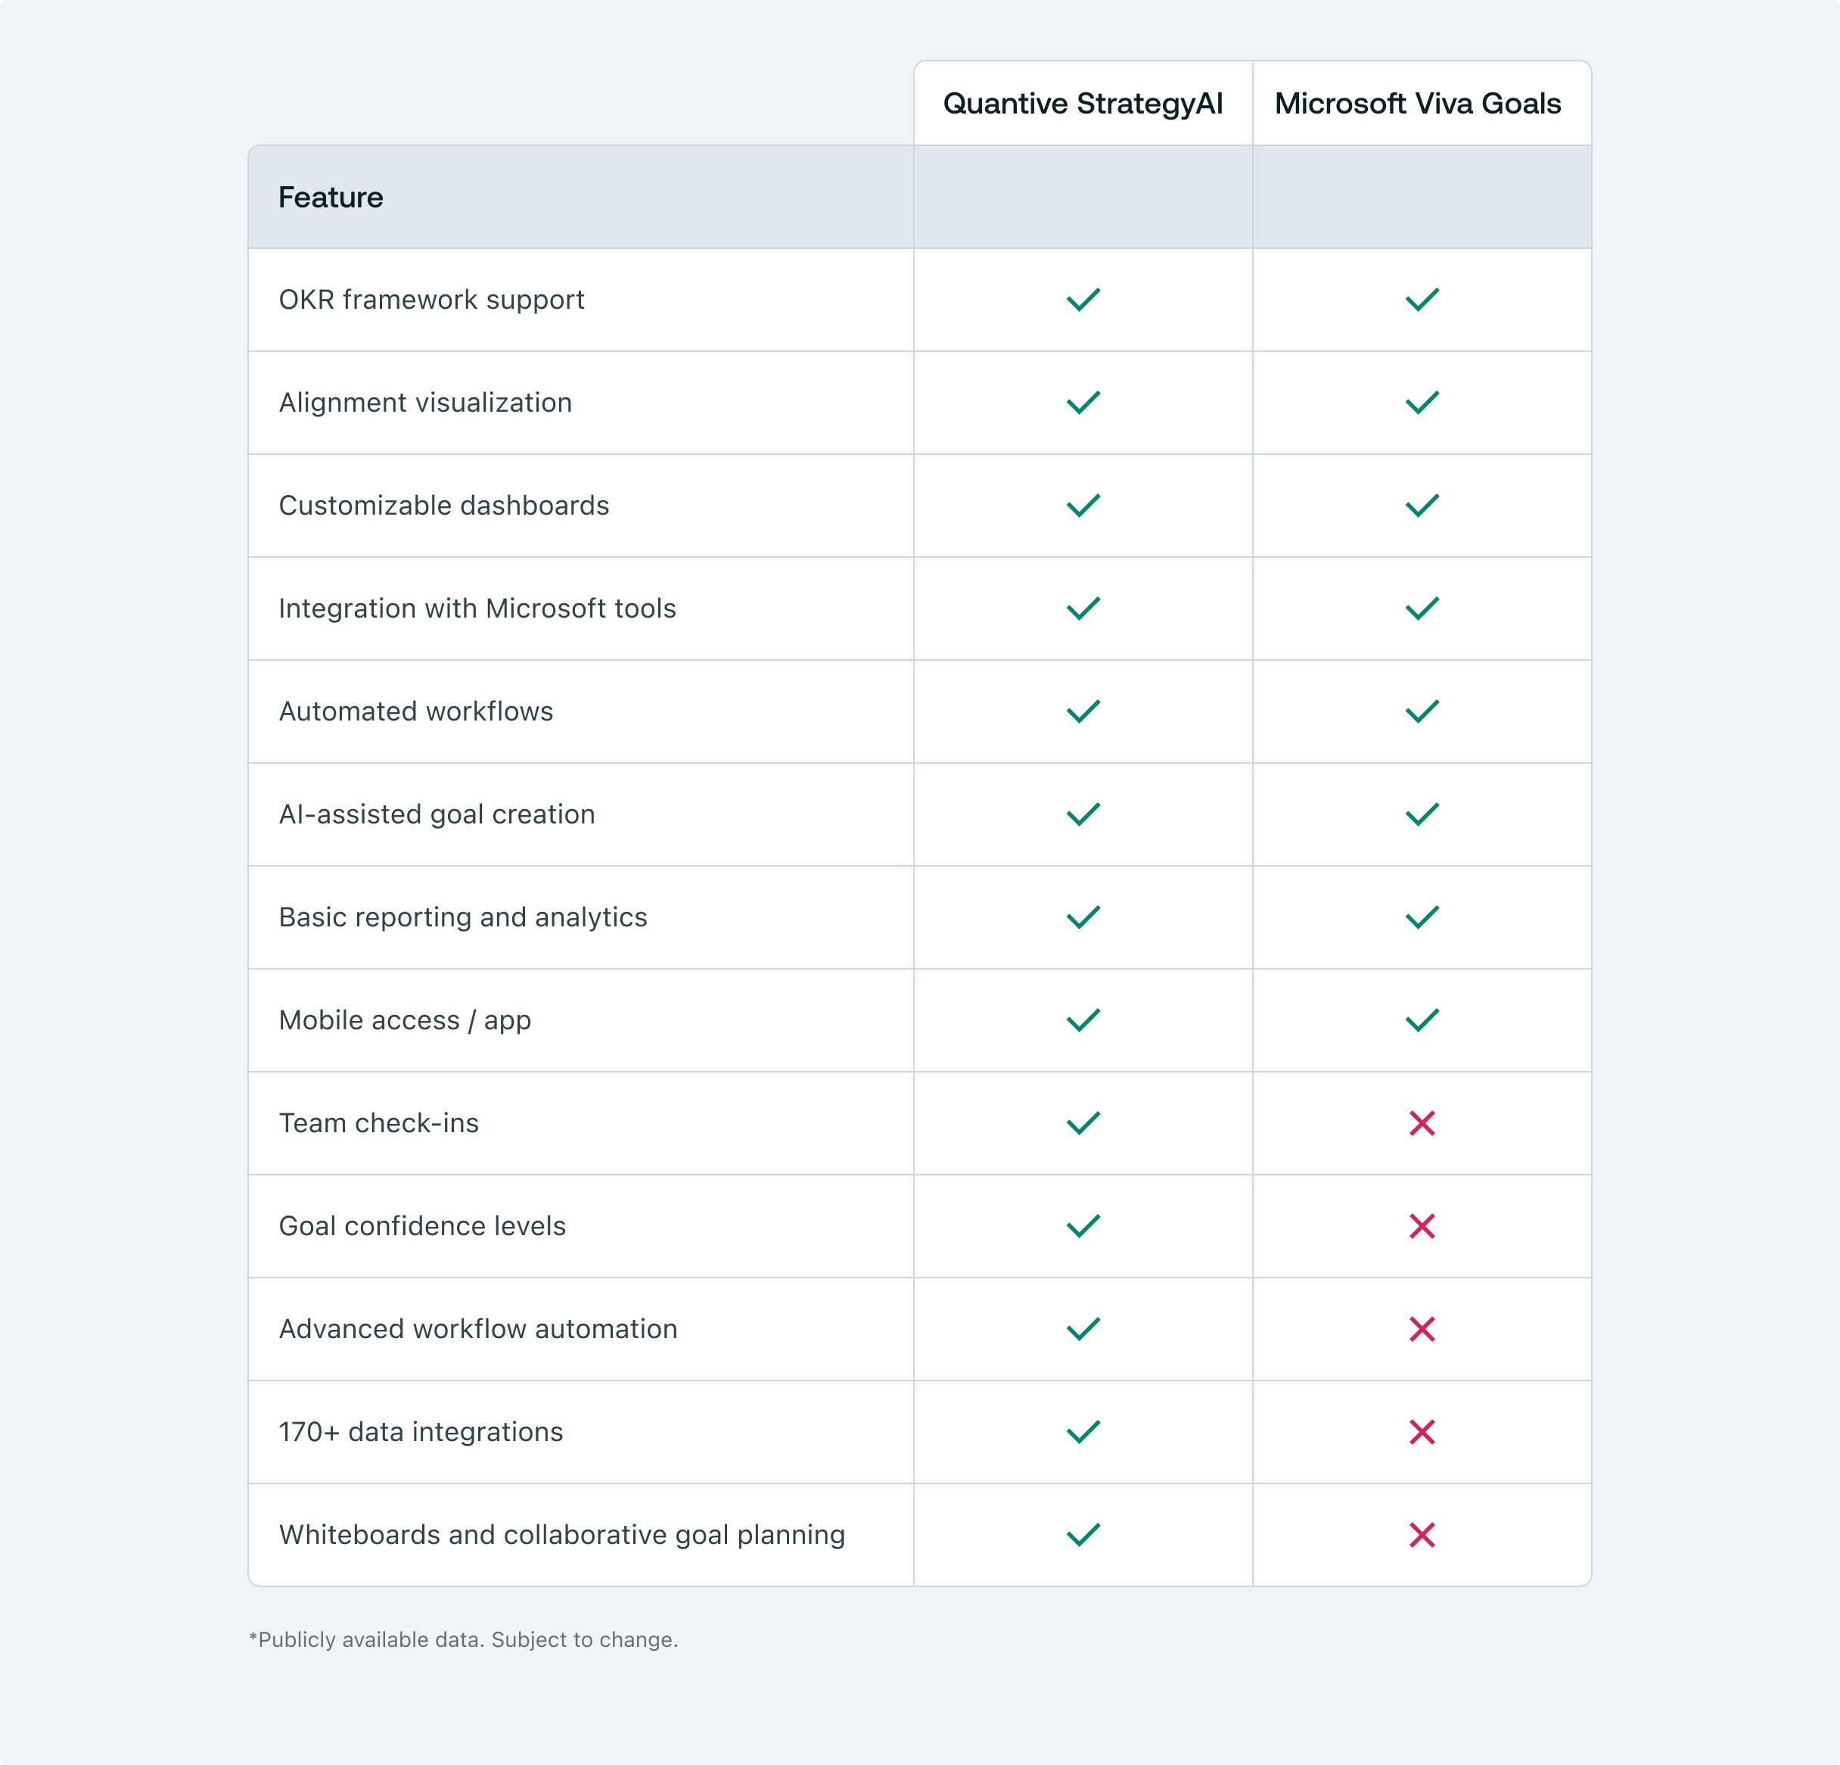Click Quantive checkmark for Whiteboards row

tap(1083, 1535)
